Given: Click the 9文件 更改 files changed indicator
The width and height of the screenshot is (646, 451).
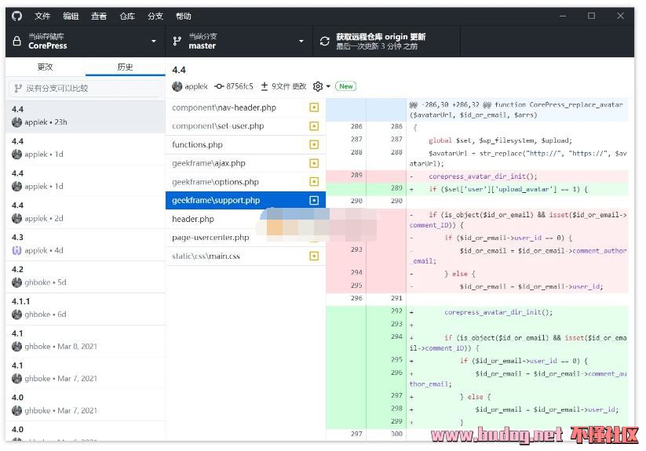Looking at the screenshot, I should [x=284, y=86].
